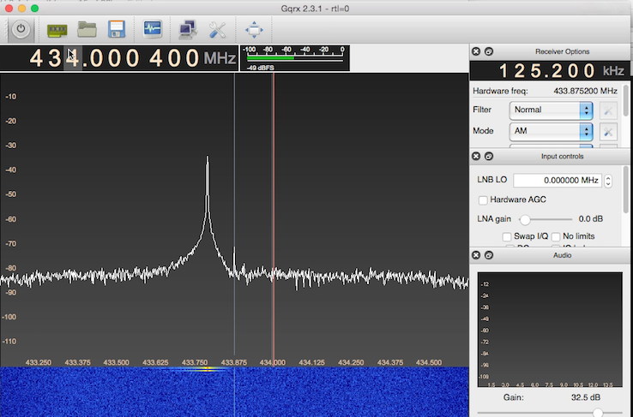Tick the Swap I/Q checkbox
The width and height of the screenshot is (633, 417).
click(507, 236)
